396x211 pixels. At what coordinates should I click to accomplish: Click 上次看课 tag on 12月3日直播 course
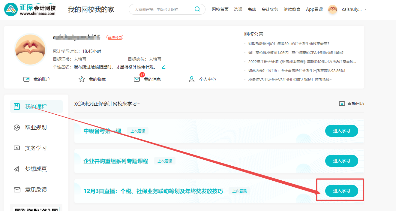239,191
